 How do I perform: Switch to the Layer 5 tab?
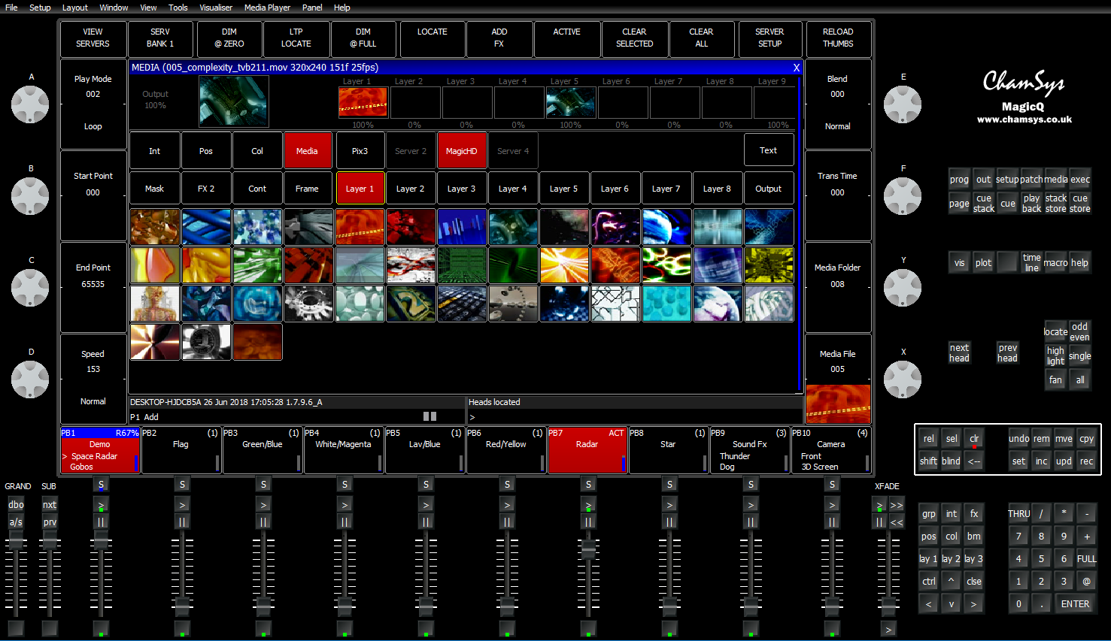(x=563, y=189)
